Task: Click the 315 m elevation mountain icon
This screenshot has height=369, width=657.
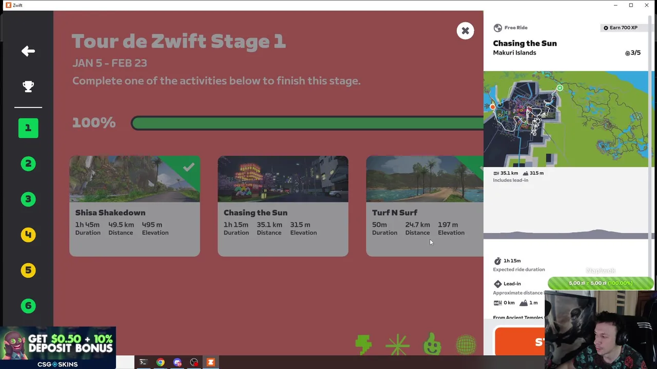Action: pos(526,173)
